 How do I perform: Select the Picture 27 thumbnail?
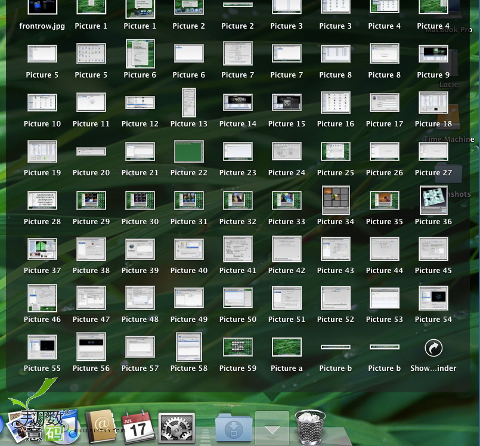click(433, 151)
